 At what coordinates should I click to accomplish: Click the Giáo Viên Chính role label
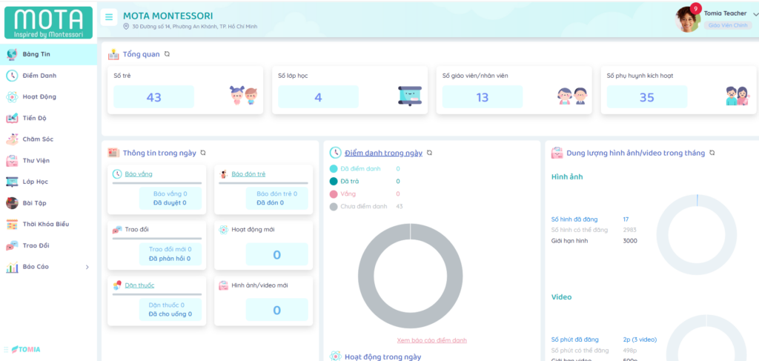point(728,26)
